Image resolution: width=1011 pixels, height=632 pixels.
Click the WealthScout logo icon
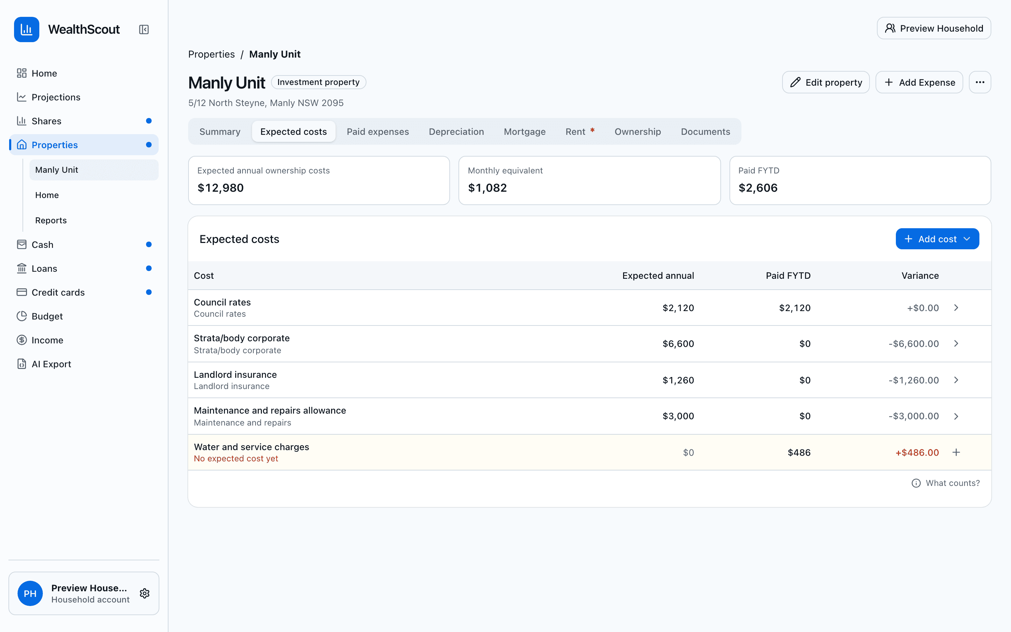(x=26, y=29)
